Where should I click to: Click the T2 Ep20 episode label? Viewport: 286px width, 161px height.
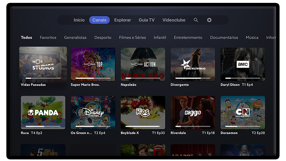point(258,133)
